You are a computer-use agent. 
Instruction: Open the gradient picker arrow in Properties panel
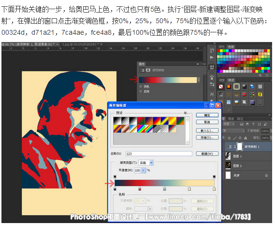[x=199, y=80]
